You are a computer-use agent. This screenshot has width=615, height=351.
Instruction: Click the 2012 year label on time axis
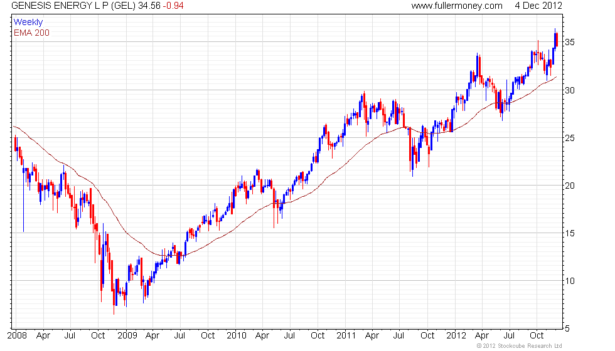pos(456,335)
